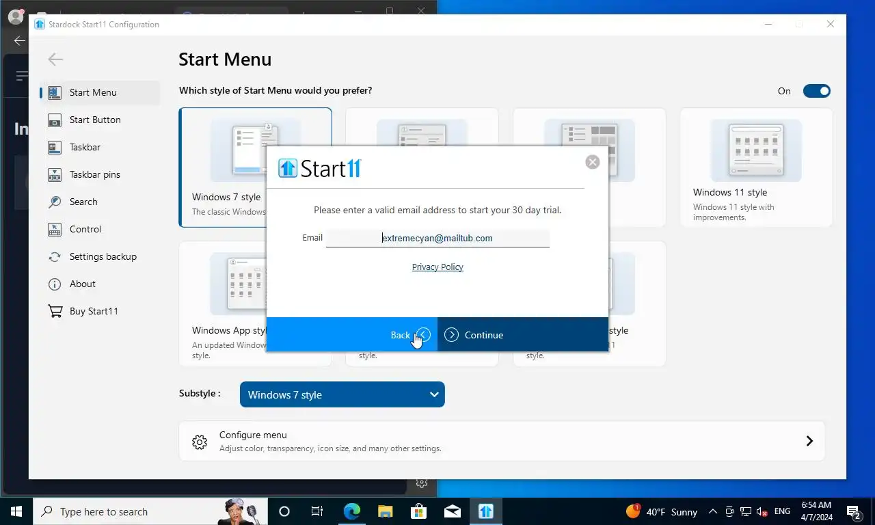Select the Windows 11 style card
875x525 pixels.
coord(756,167)
